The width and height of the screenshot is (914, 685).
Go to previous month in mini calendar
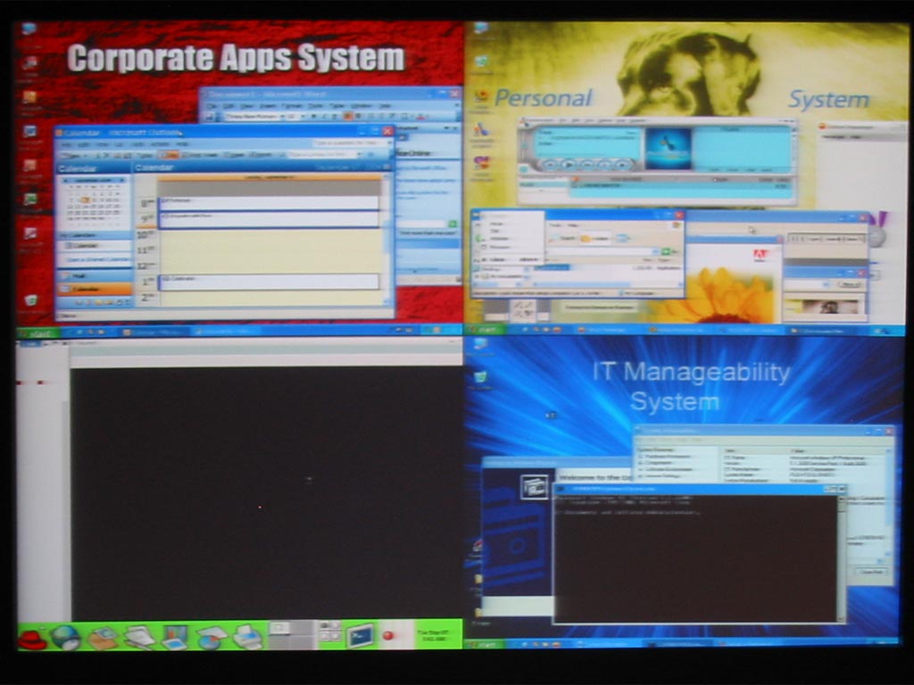[64, 180]
